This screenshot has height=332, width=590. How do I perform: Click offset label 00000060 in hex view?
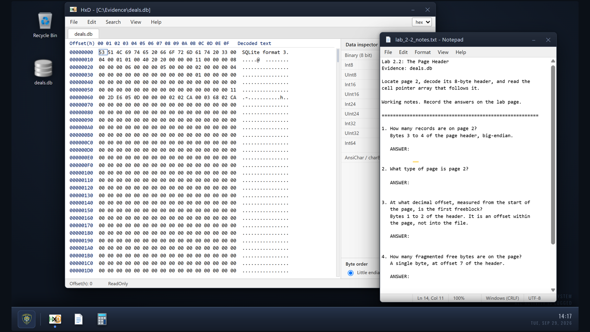(x=81, y=97)
